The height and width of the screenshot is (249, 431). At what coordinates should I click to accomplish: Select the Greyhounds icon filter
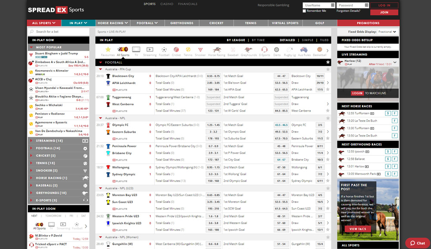249,51
